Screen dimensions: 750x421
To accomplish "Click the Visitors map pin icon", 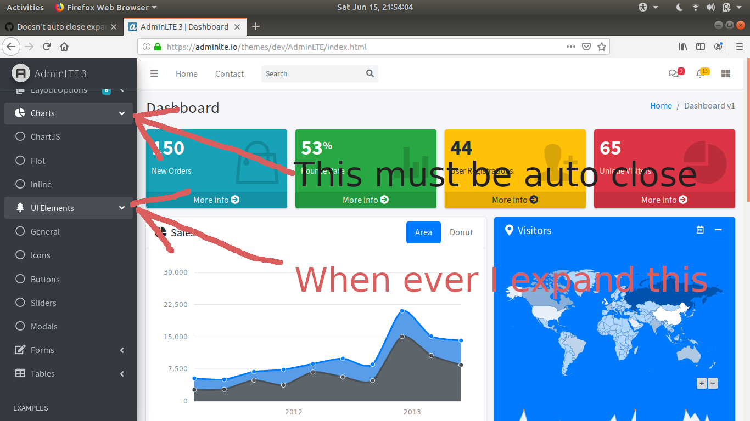I will pyautogui.click(x=509, y=230).
